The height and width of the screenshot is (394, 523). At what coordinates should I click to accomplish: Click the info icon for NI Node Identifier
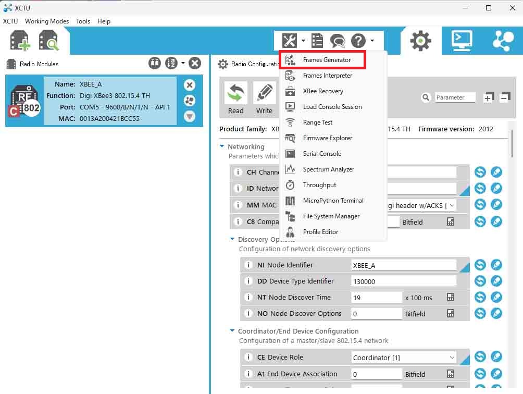[x=248, y=265]
